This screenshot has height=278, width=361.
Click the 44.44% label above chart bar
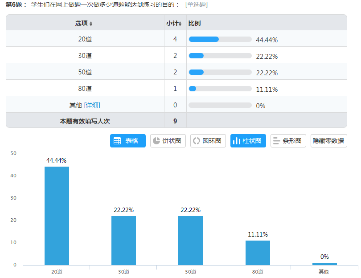(x=57, y=160)
